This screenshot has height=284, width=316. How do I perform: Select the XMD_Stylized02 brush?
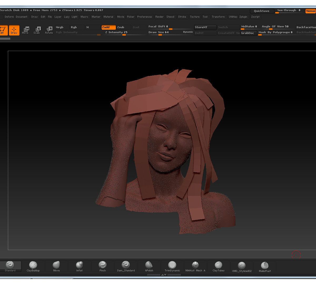pyautogui.click(x=242, y=266)
